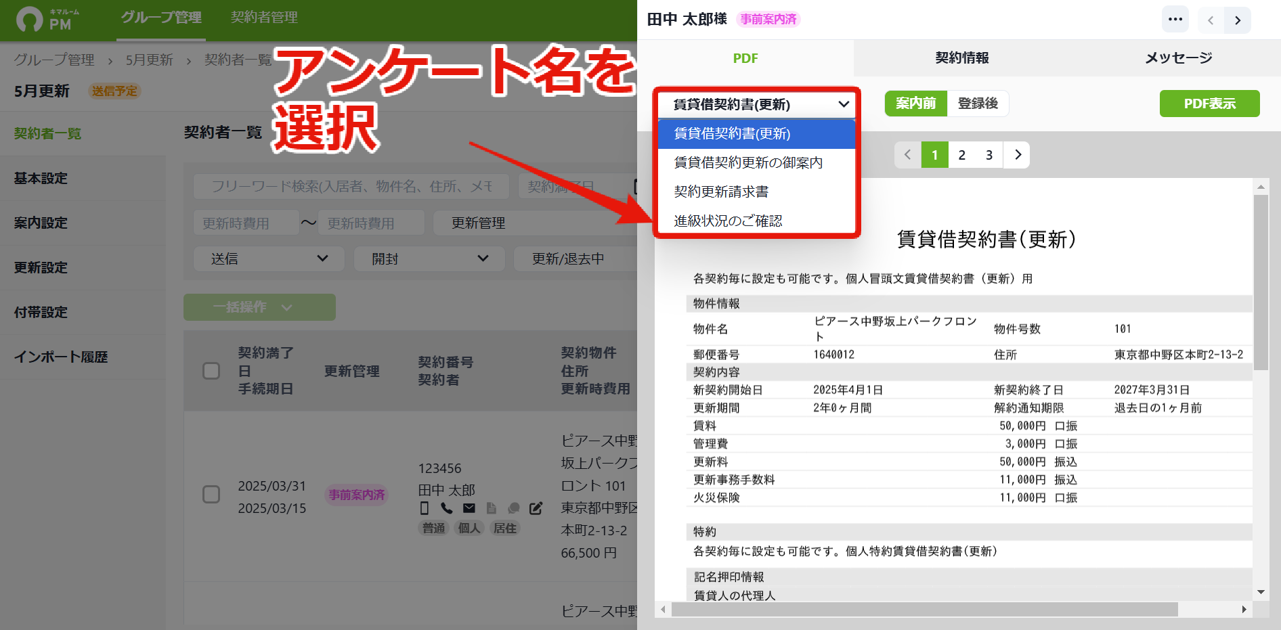Open 付帯設定 in the sidebar
1281x630 pixels.
pyautogui.click(x=83, y=312)
